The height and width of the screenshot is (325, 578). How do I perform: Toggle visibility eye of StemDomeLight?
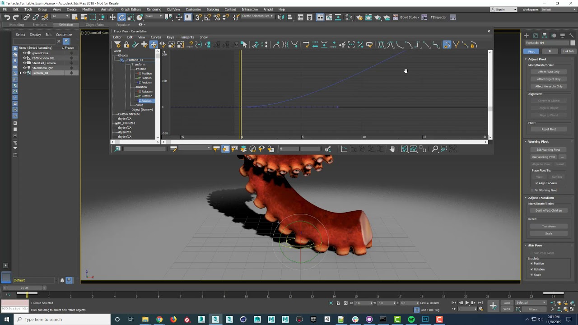24,68
